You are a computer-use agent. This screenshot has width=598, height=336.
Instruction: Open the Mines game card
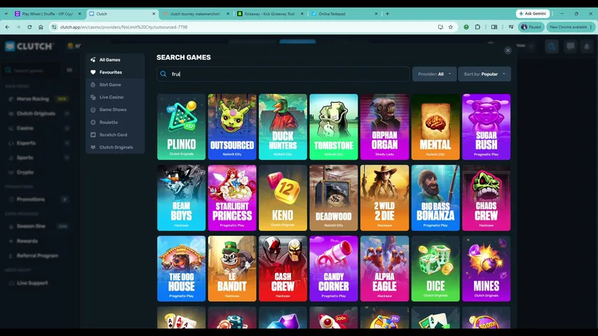coord(487,269)
